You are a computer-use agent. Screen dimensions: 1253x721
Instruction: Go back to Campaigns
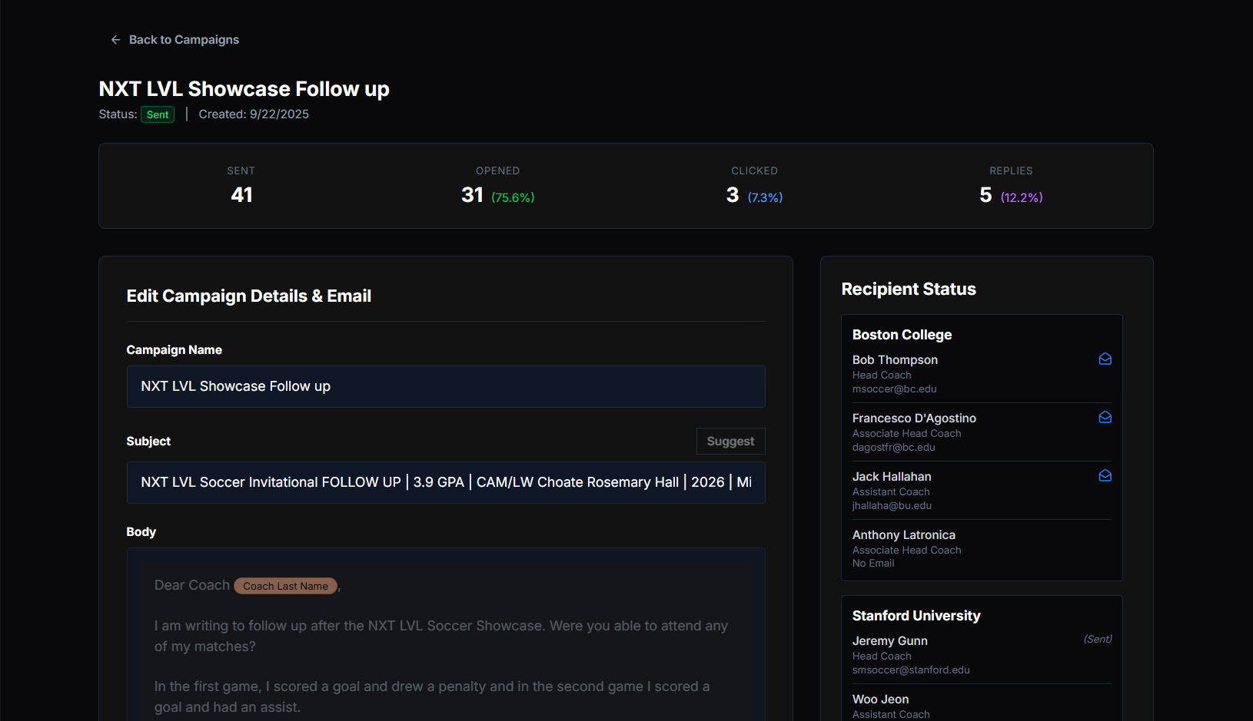184,40
